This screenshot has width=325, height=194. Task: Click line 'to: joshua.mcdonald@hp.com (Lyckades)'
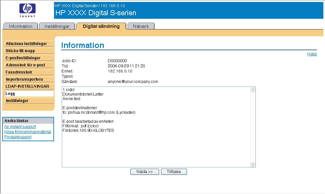99,112
